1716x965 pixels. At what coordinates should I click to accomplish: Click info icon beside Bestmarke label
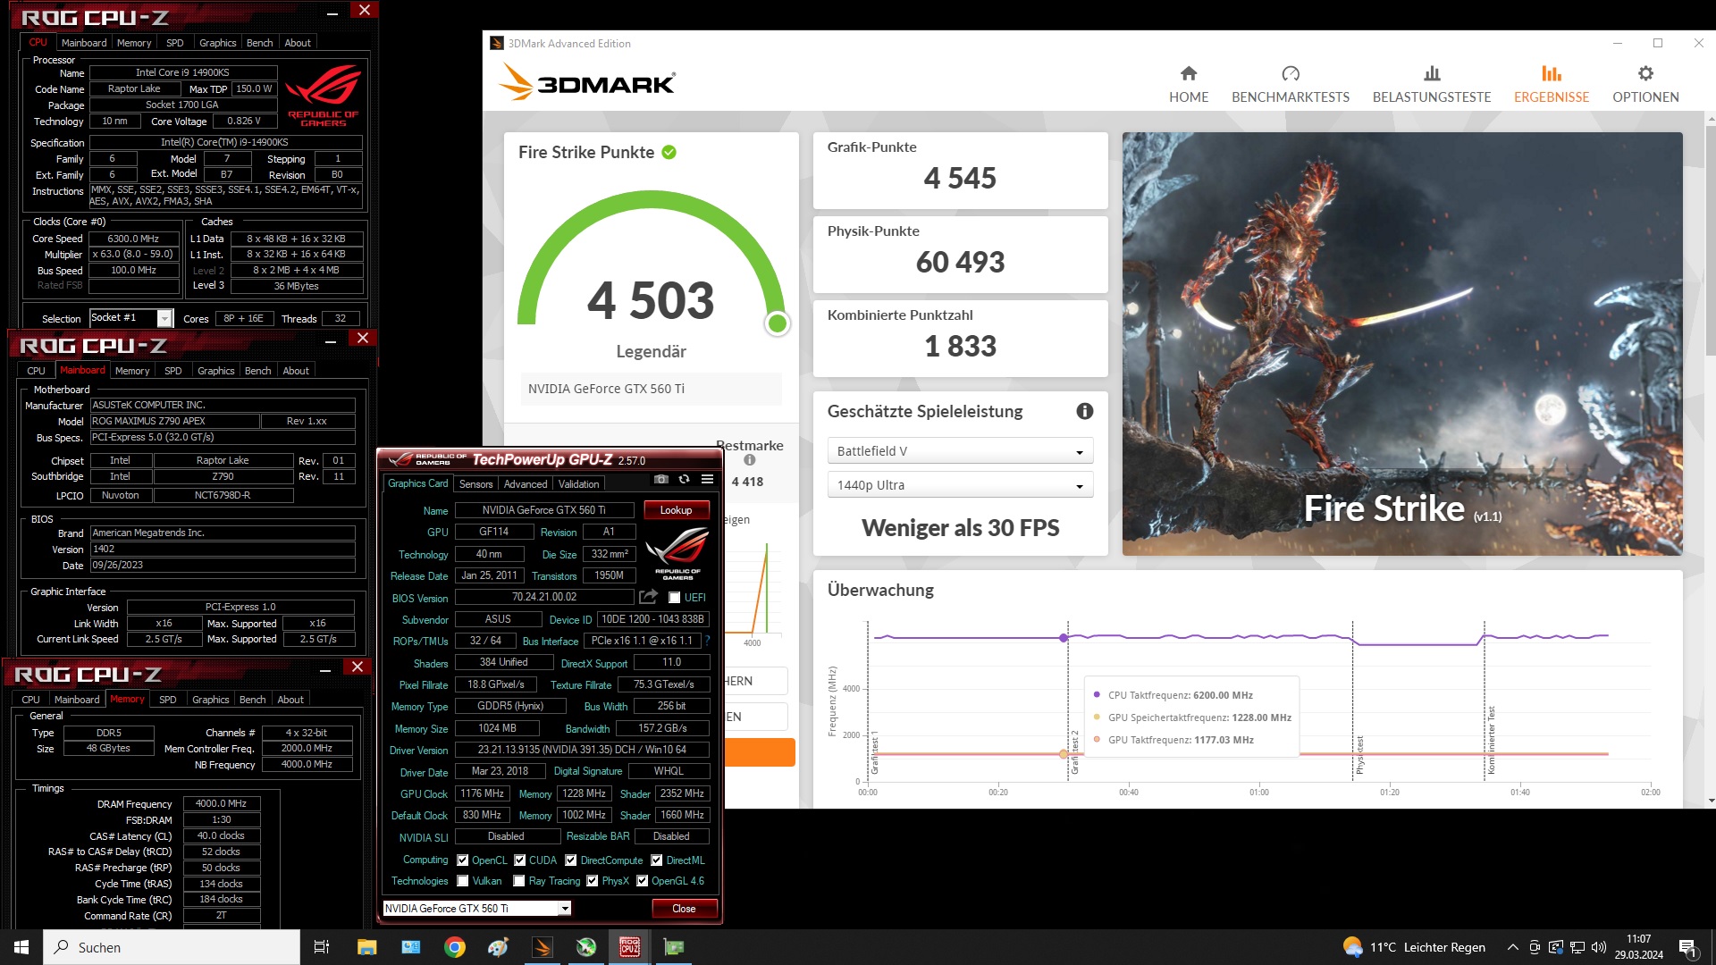tap(749, 460)
